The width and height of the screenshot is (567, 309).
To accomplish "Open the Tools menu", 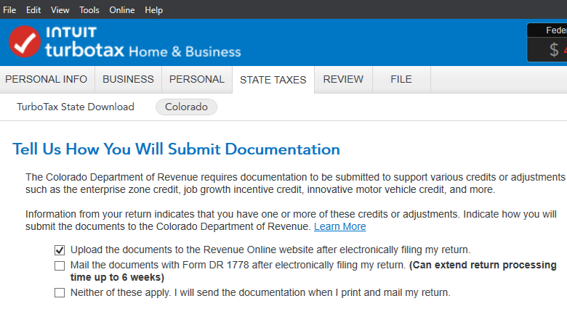I will click(x=89, y=10).
